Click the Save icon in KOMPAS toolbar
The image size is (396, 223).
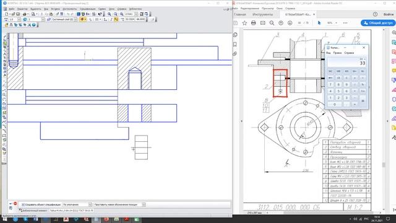pyautogui.click(x=18, y=14)
